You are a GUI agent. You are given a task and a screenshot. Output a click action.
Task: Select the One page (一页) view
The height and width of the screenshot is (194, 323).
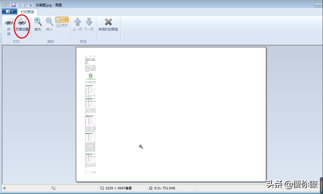pyautogui.click(x=62, y=20)
